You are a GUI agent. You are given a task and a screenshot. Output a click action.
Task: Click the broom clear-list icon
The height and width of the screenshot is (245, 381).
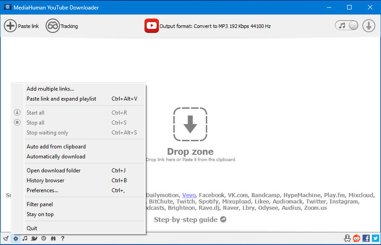click(6, 238)
